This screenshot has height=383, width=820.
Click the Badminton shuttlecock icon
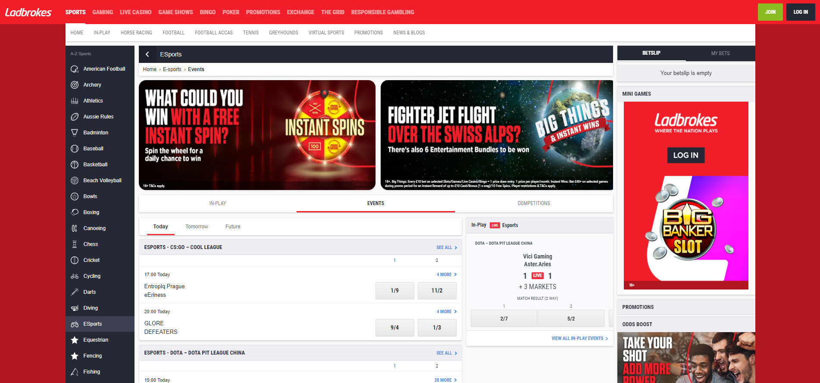(75, 133)
